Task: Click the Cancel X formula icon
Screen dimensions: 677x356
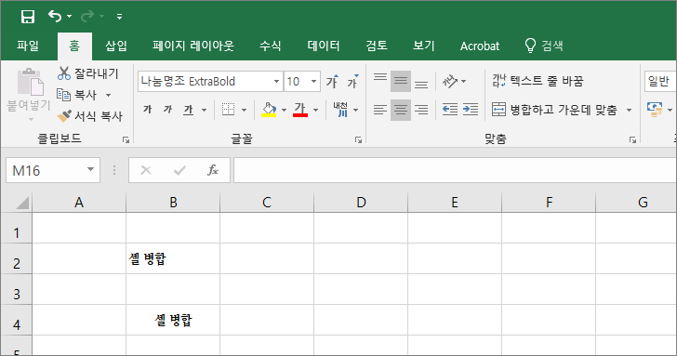Action: tap(146, 170)
